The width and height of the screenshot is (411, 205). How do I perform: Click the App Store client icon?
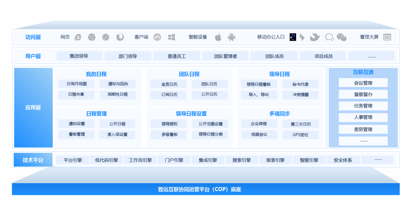[x=157, y=37]
